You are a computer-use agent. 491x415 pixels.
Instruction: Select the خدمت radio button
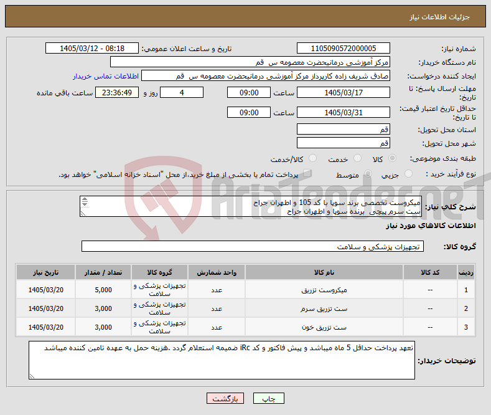pyautogui.click(x=357, y=158)
